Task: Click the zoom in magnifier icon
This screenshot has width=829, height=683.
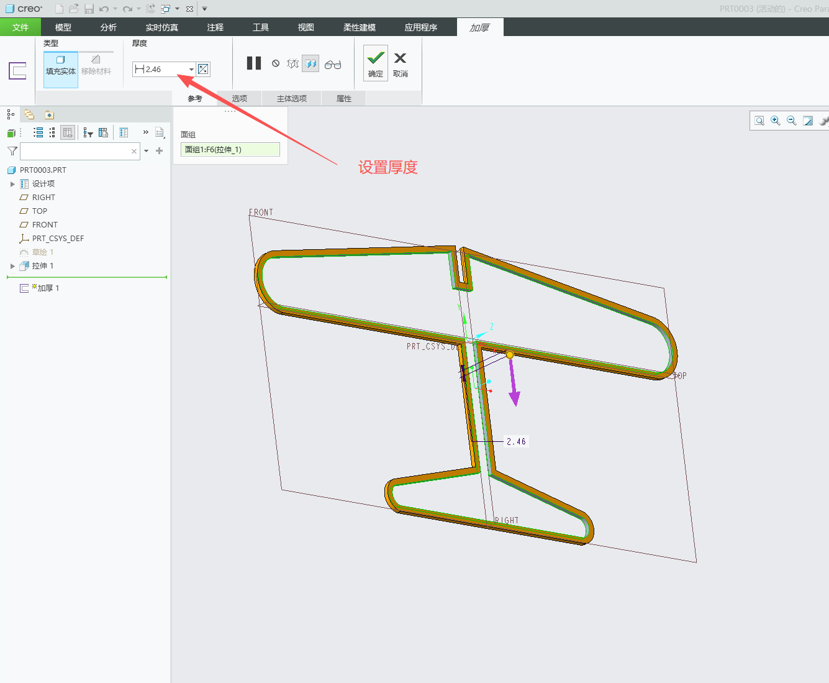Action: [776, 121]
